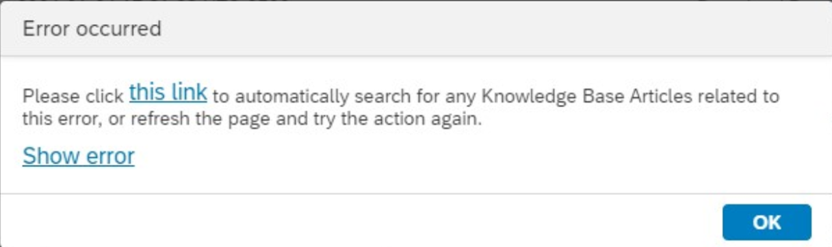View the underlying error through Show error
Screen dimensions: 832x247
point(79,156)
